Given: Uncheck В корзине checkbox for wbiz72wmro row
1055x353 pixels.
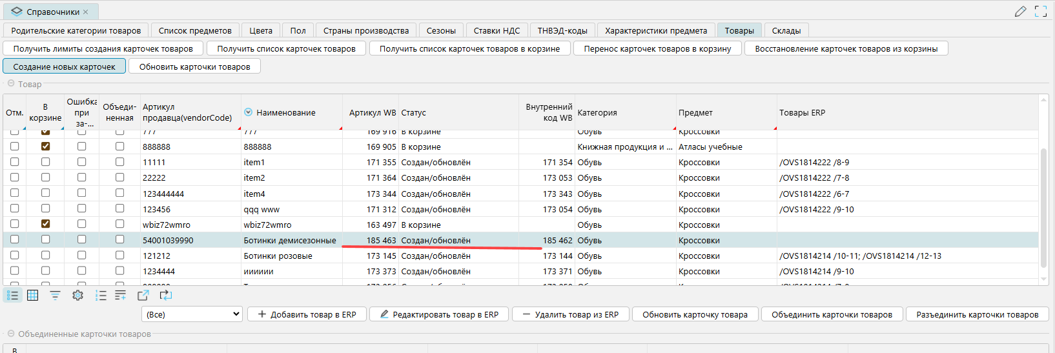Looking at the screenshot, I should coord(45,224).
